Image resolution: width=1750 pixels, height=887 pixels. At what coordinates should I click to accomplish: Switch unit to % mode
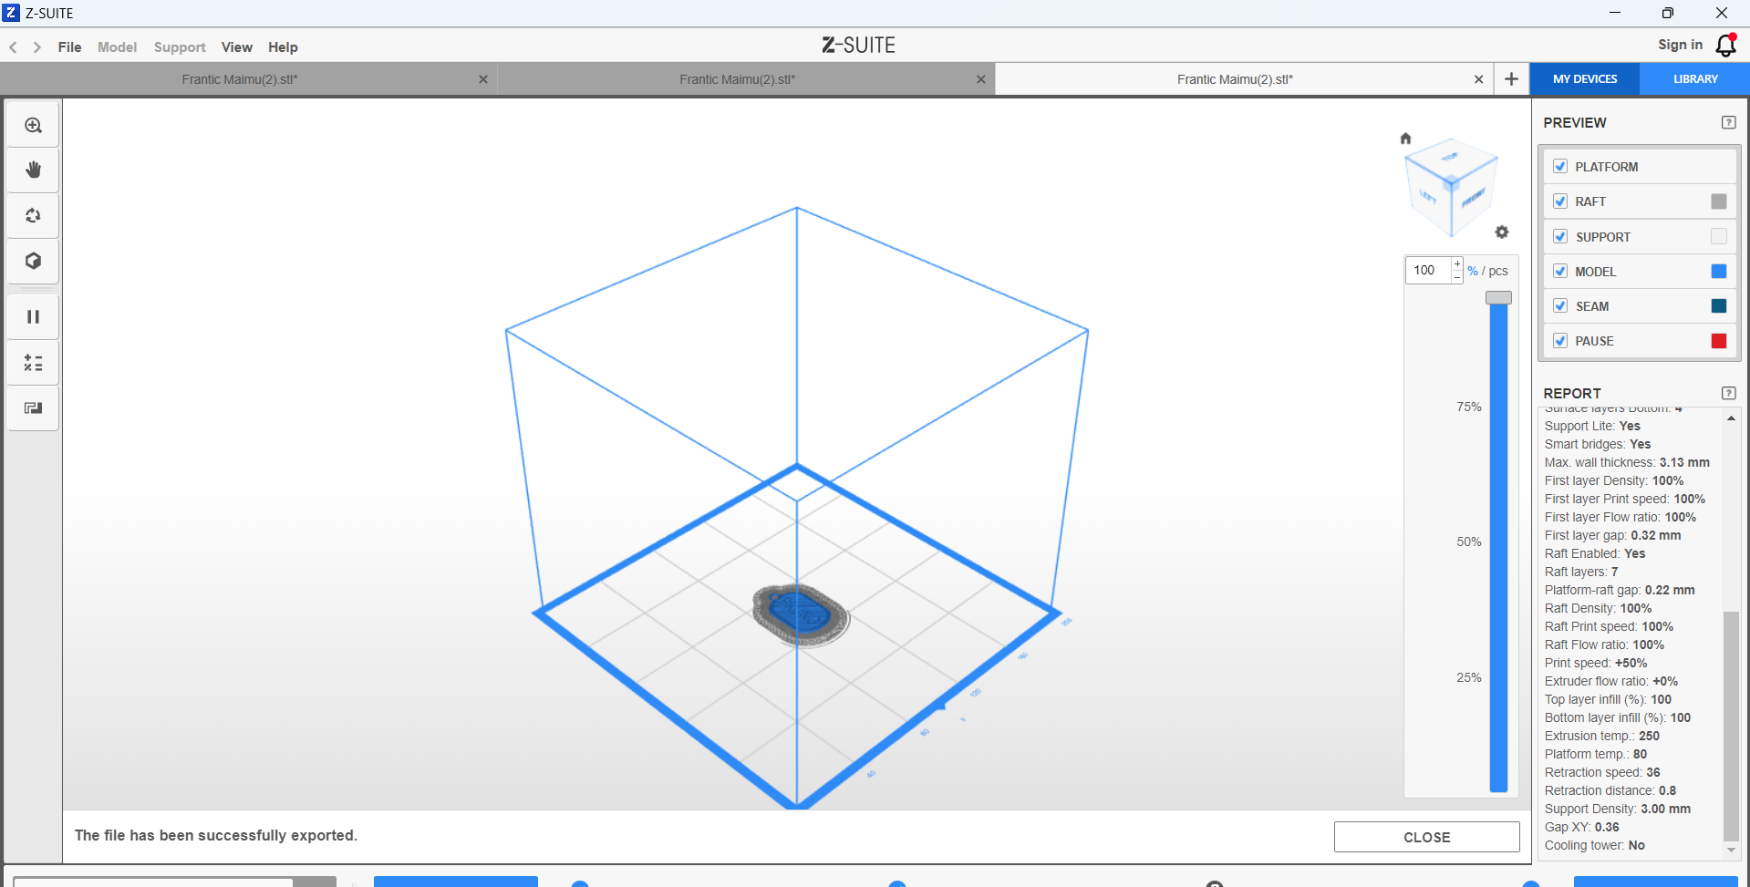(1473, 271)
